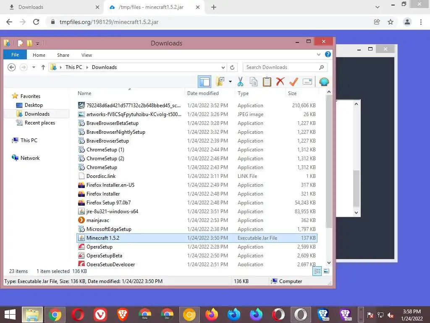Viewport: 430px width, 323px height.
Task: Open a new Chrome tab
Action: pyautogui.click(x=214, y=7)
